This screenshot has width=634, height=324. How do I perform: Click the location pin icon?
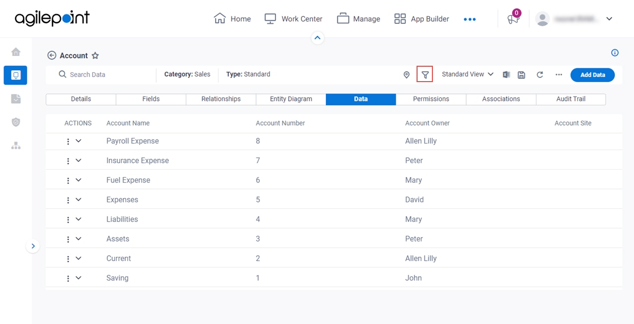pyautogui.click(x=407, y=75)
